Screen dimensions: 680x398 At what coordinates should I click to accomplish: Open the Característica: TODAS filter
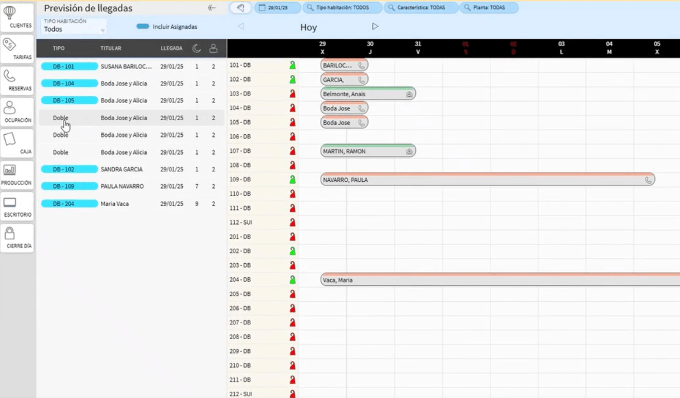[x=421, y=8]
